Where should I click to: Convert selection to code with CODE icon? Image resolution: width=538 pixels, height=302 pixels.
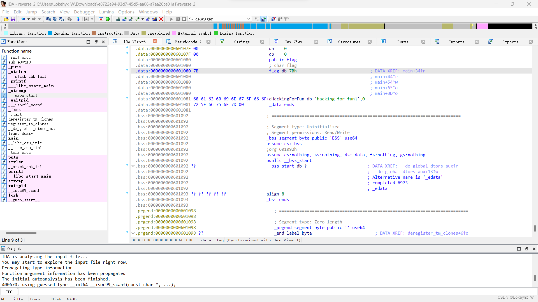[x=118, y=19]
